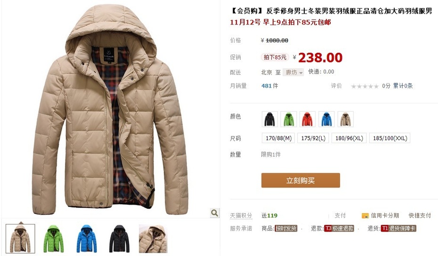The width and height of the screenshot is (438, 256).
Task: Choose the red jacket color option
Action: coord(307,119)
